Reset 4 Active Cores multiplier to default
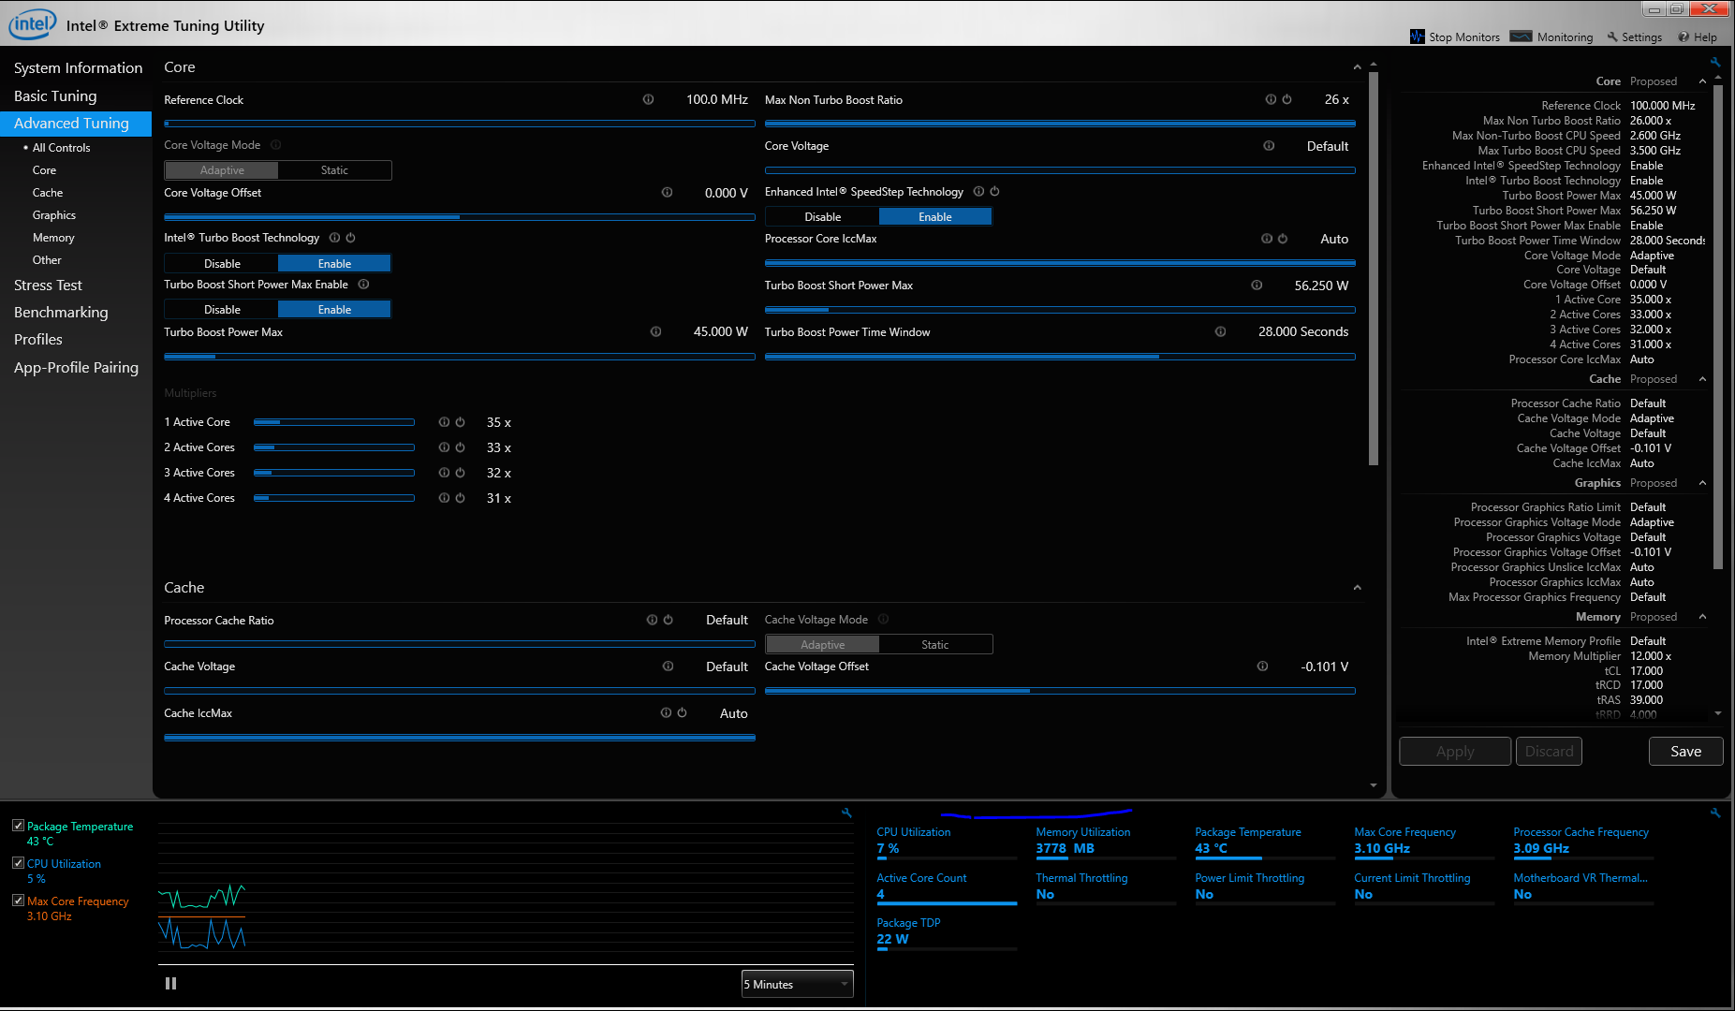Screen dimensions: 1735x1011 point(460,498)
